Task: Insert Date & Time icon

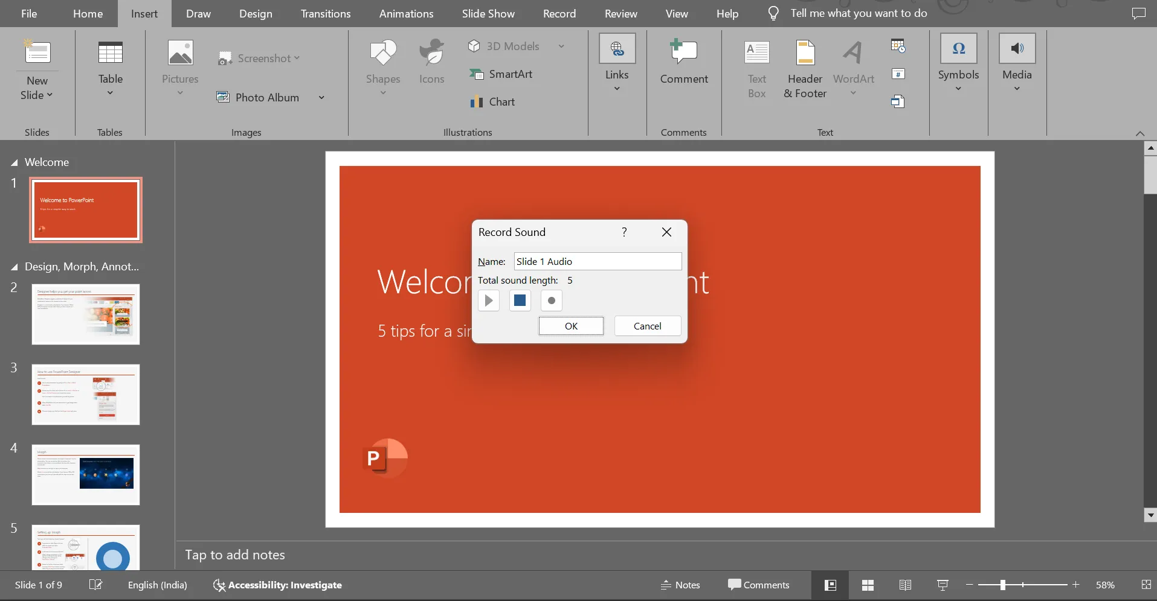Action: click(898, 46)
